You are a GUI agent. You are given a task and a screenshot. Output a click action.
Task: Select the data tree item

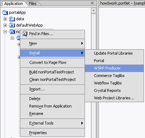(20, 19)
